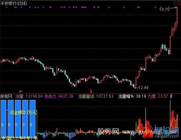Viewport: 181px width, 140px height.
Task: Click the blue double-arrow marker below candles
Action: (21, 91)
